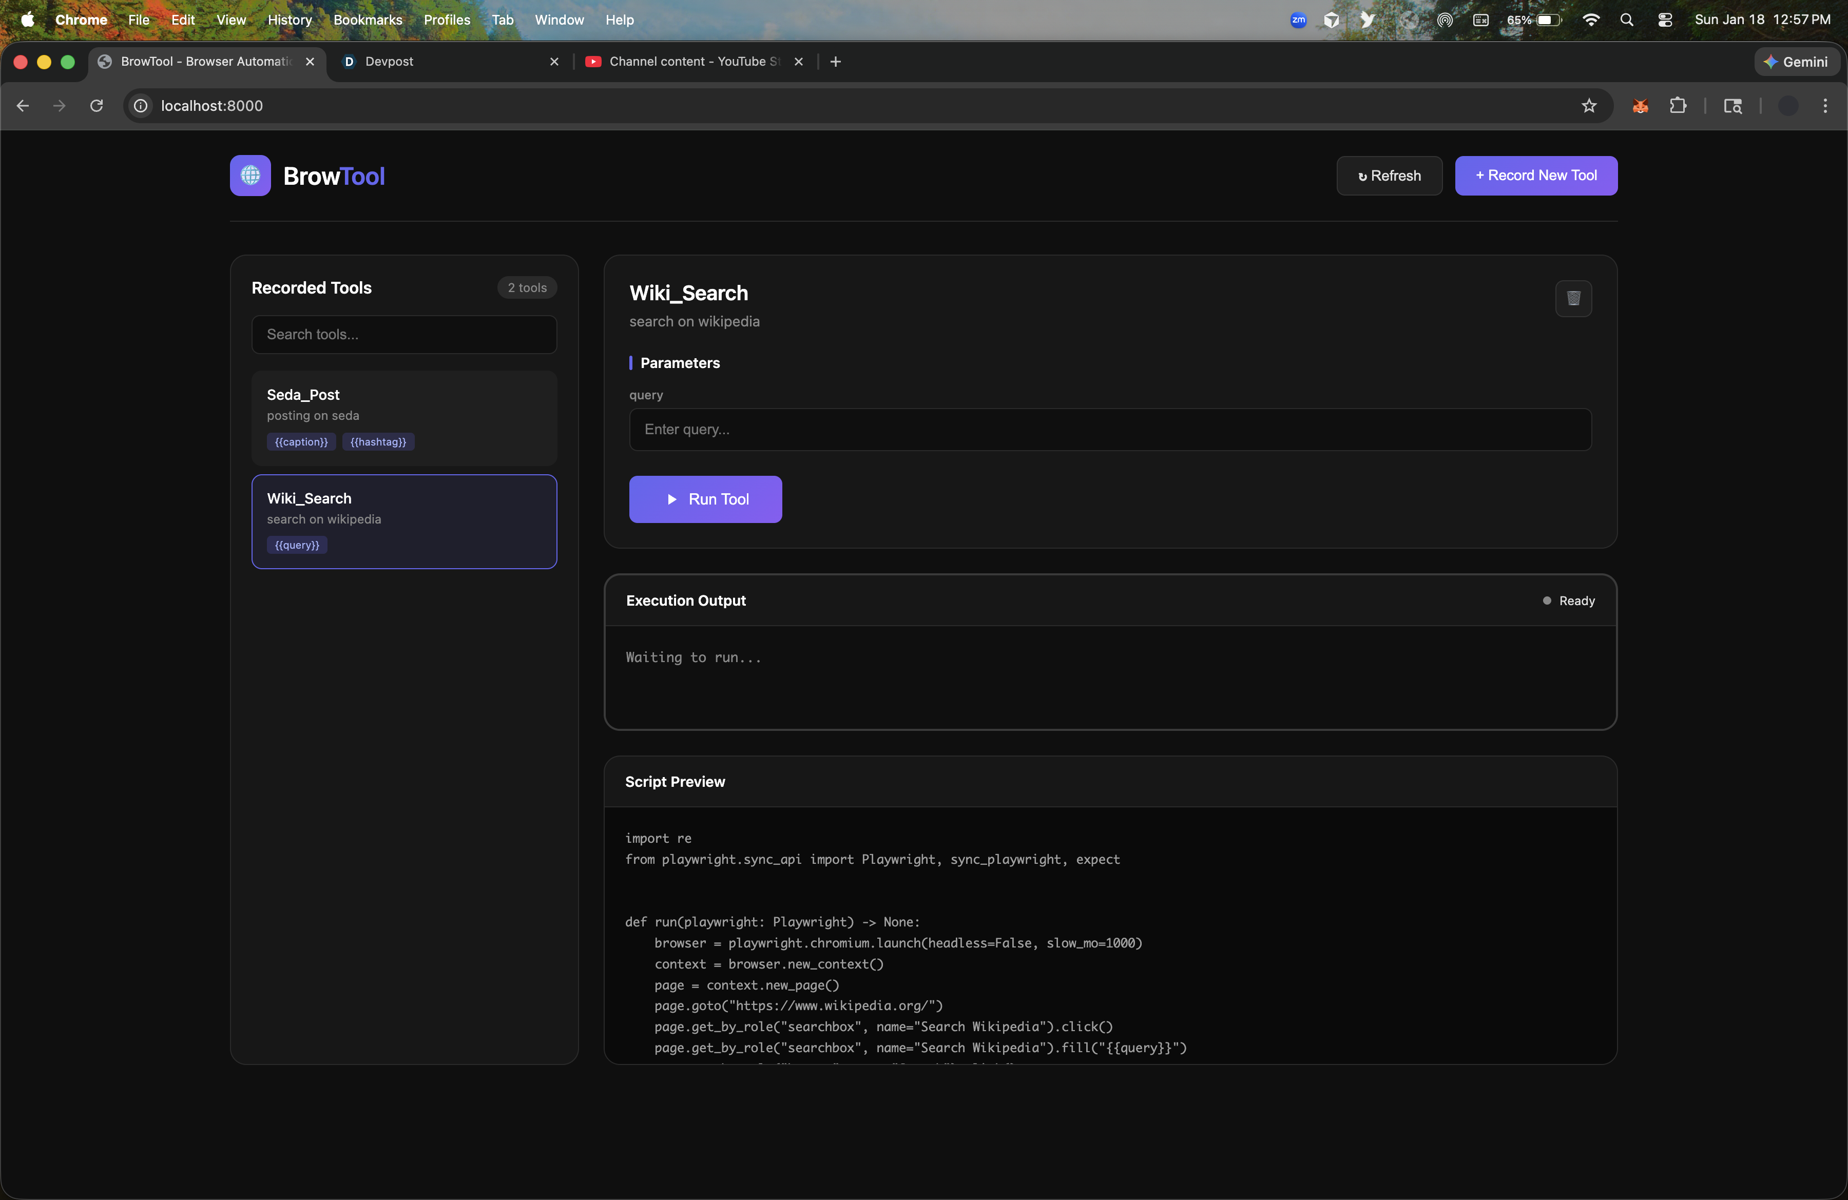The width and height of the screenshot is (1848, 1200).
Task: Open the MetaMask fox extension
Action: (x=1640, y=106)
